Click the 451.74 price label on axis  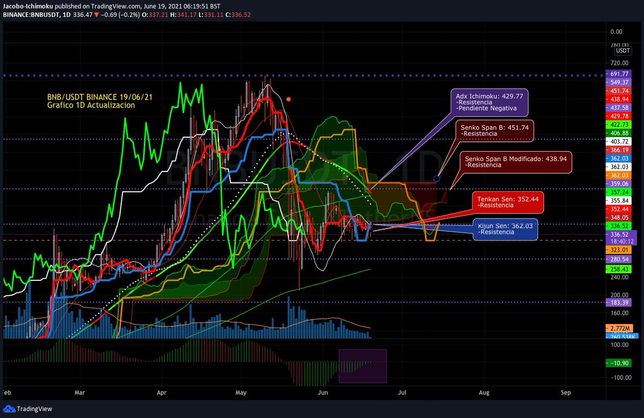point(620,91)
